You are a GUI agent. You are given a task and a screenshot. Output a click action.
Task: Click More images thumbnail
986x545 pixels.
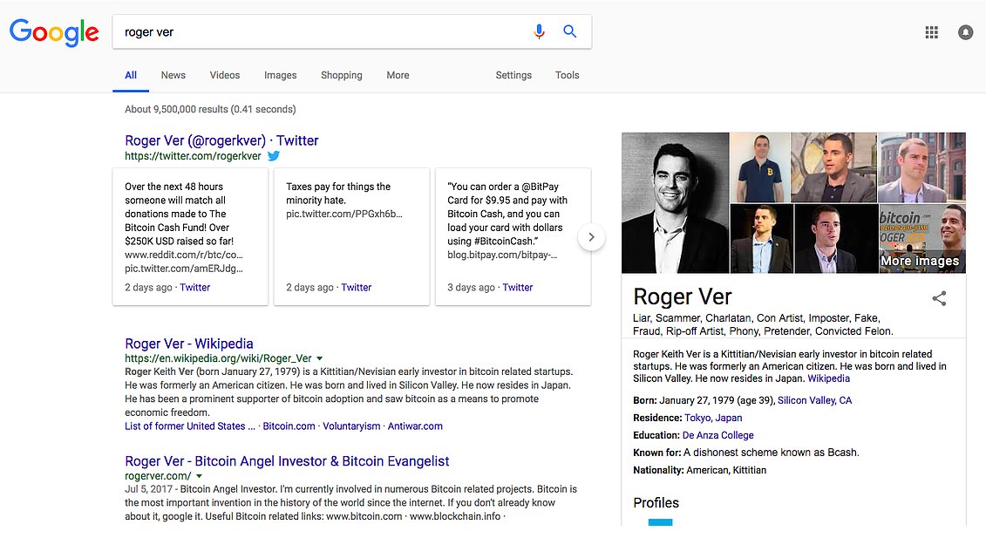(921, 239)
